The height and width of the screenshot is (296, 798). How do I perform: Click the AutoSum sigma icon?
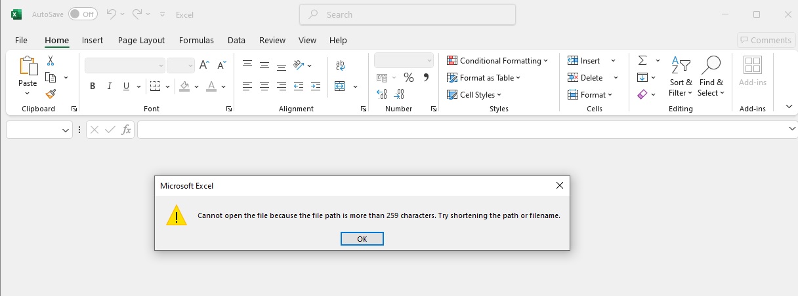point(642,60)
